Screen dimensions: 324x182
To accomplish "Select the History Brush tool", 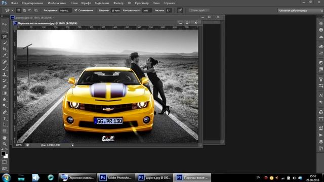I will point(5,81).
